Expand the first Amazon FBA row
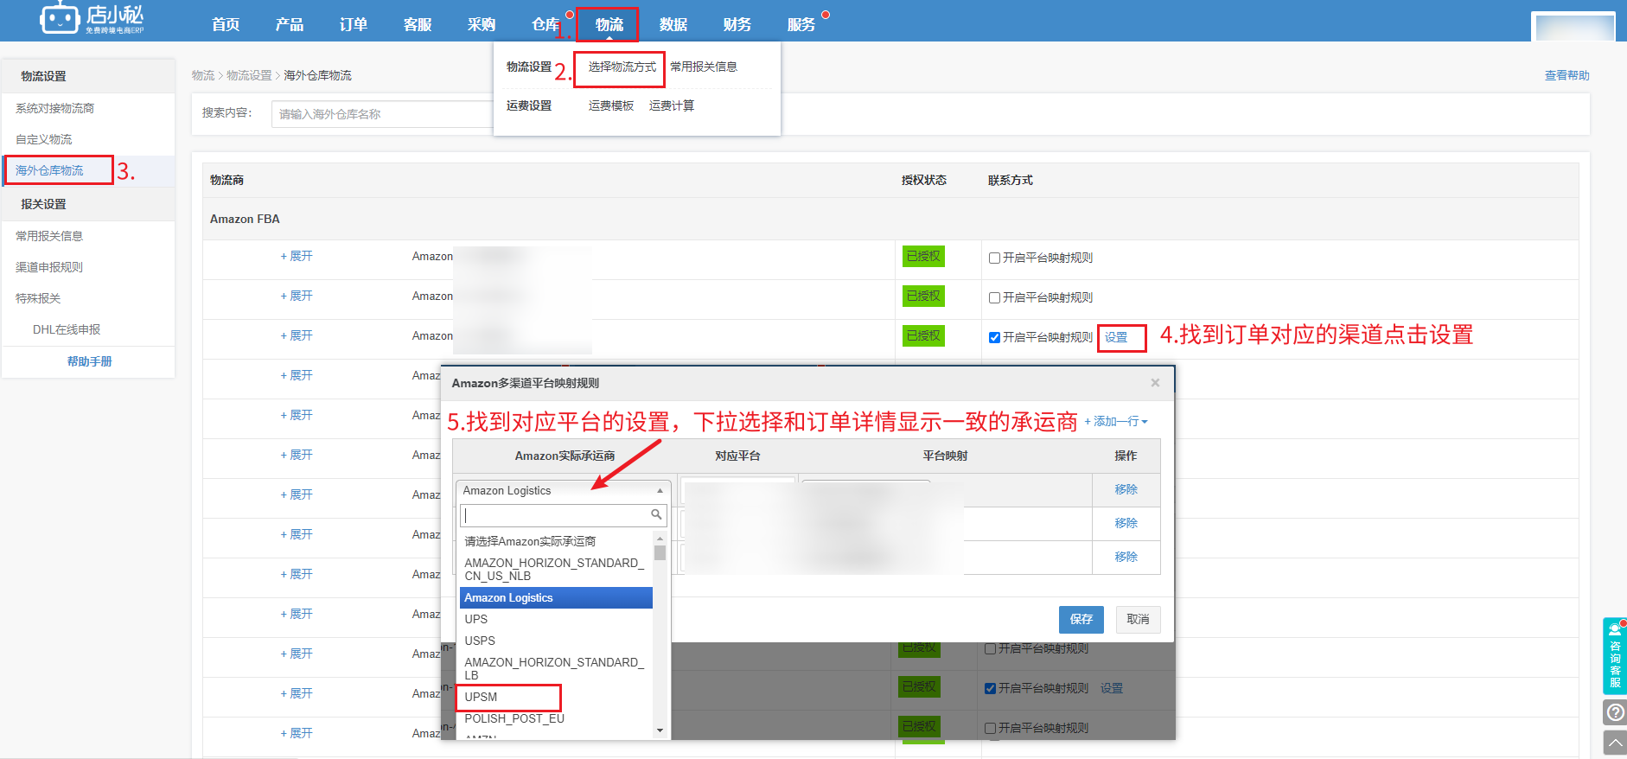This screenshot has height=759, width=1627. [x=297, y=256]
